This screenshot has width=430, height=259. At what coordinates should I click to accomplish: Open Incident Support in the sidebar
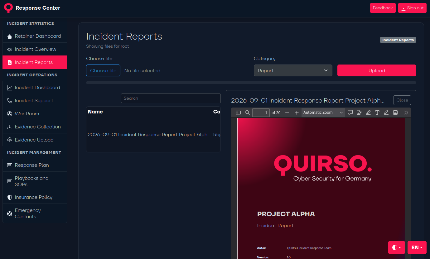[35, 101]
